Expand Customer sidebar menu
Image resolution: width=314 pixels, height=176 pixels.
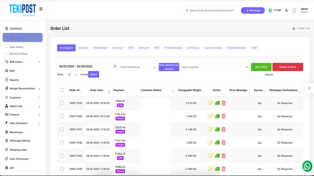click(x=23, y=97)
